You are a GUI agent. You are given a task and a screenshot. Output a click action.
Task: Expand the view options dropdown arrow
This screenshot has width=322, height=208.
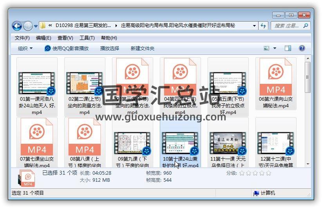(x=275, y=48)
